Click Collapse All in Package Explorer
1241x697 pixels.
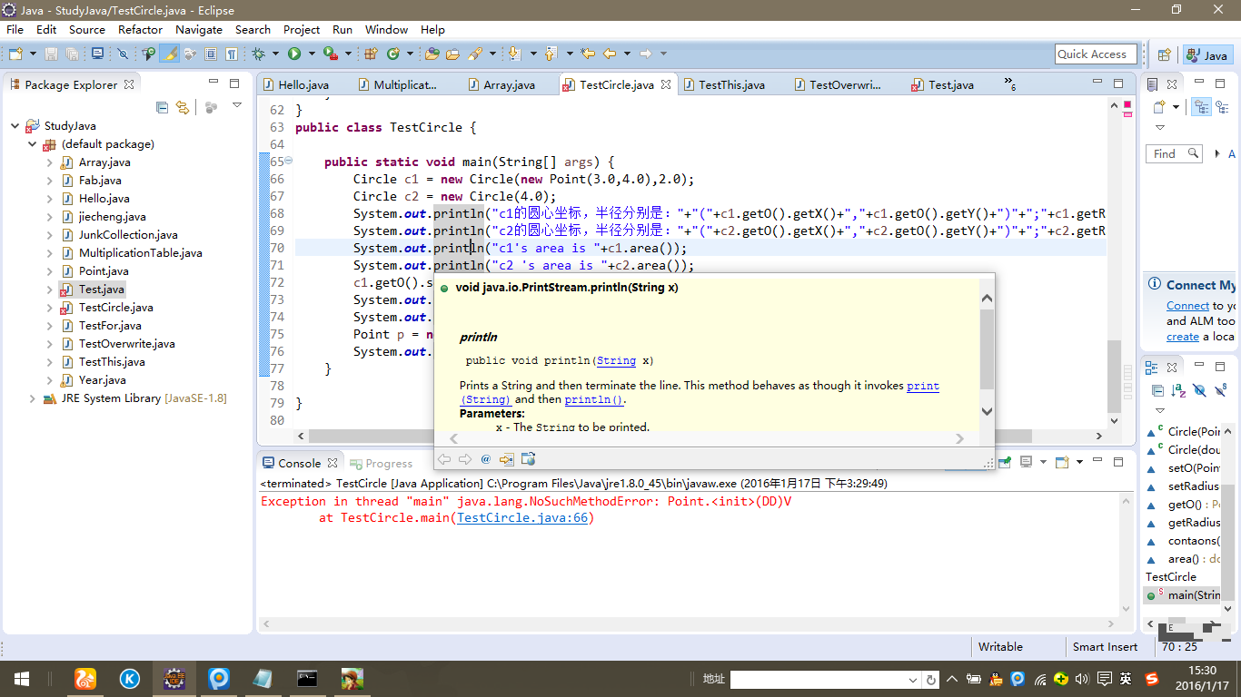[163, 107]
